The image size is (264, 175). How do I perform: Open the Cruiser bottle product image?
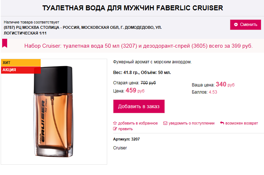(54, 111)
